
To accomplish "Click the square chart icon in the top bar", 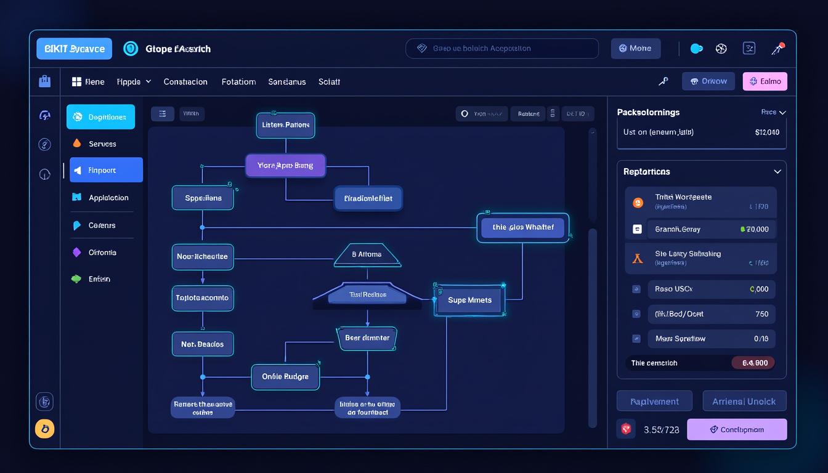I will coord(749,48).
